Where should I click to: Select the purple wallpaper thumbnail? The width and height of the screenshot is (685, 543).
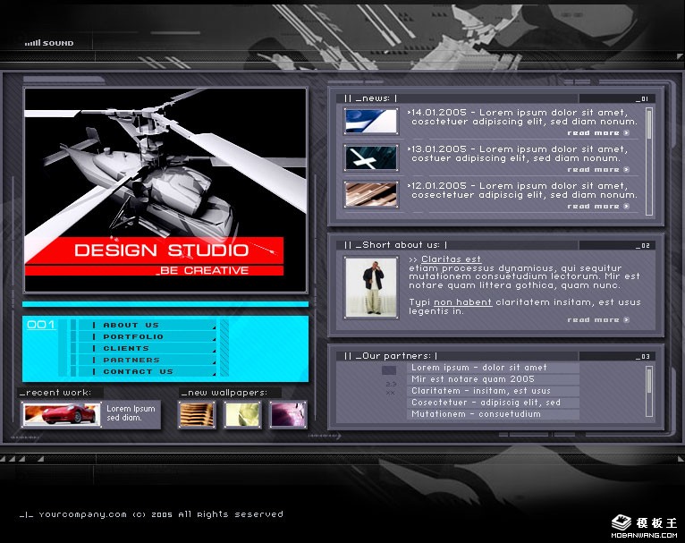point(288,414)
